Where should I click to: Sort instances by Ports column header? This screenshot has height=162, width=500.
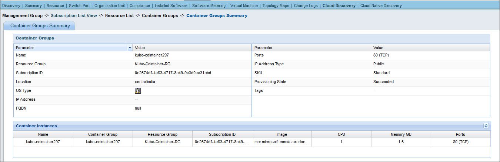click(460, 134)
